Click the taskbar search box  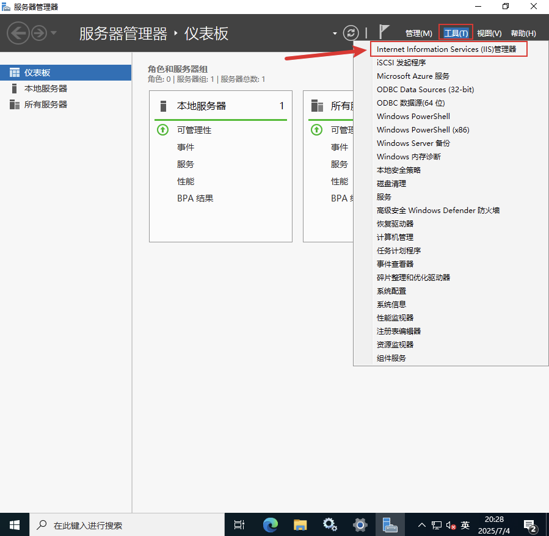point(122,524)
